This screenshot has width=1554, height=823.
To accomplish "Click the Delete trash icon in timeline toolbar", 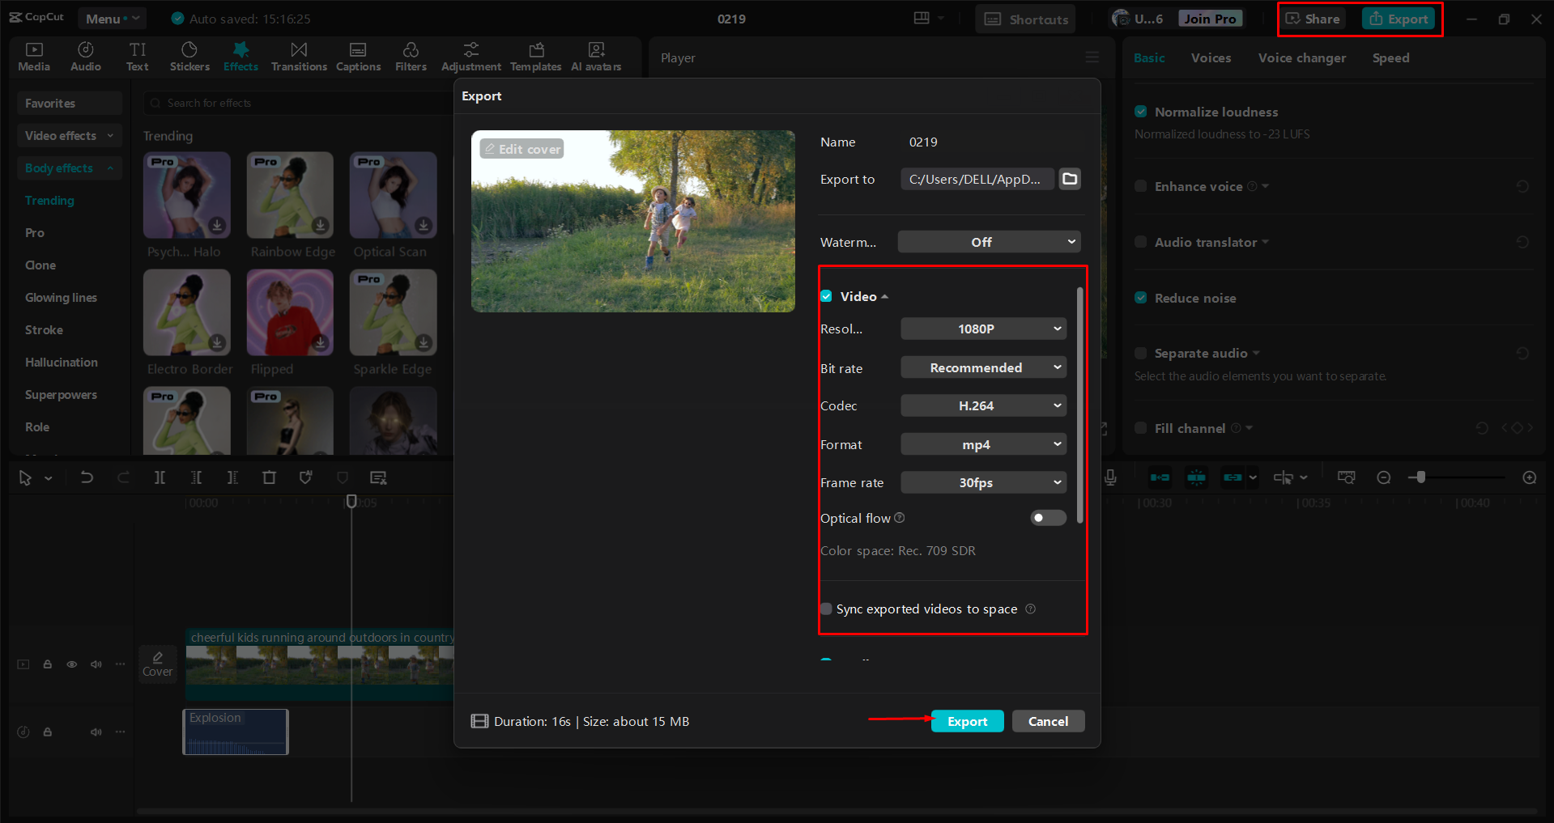I will pos(269,477).
